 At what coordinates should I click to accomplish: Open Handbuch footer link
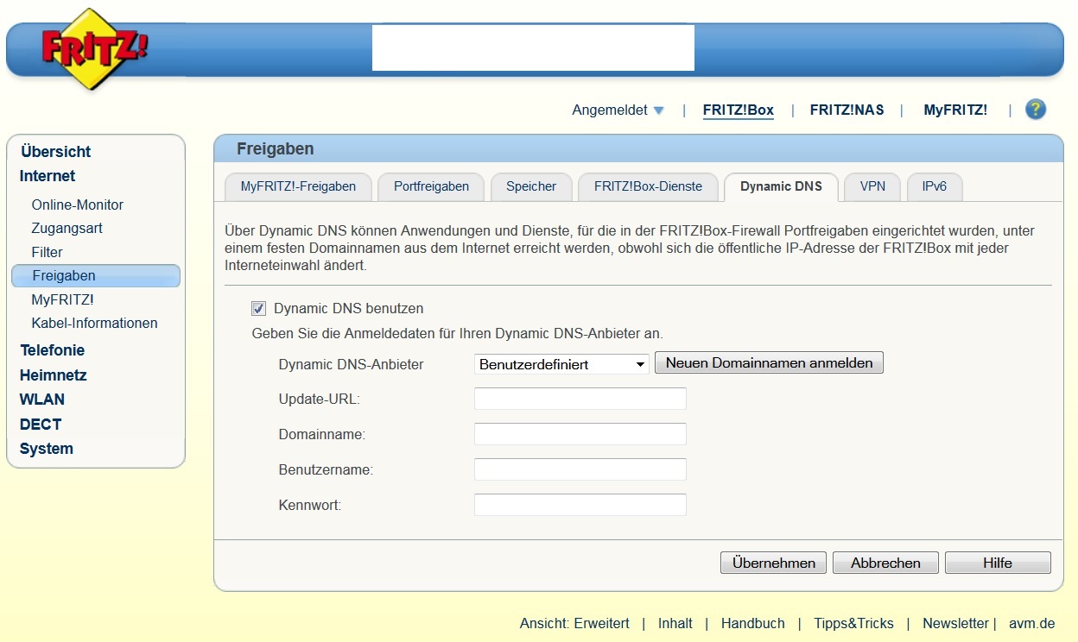pos(753,623)
